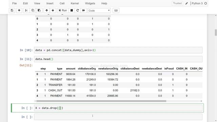The image size is (217, 122).
Task: Click the right arrow of output scrollbar
Action: point(201,101)
